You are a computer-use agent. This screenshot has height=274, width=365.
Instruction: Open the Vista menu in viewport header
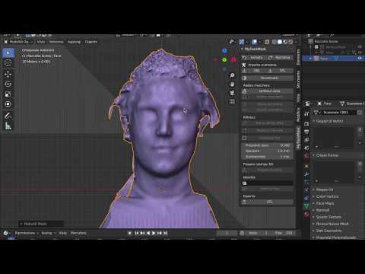tap(41, 42)
